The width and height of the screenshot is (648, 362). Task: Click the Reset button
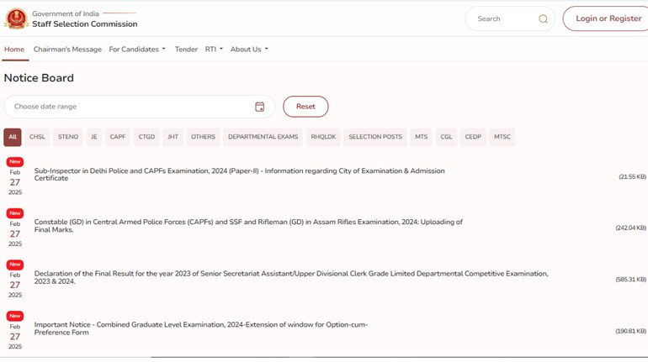(305, 107)
